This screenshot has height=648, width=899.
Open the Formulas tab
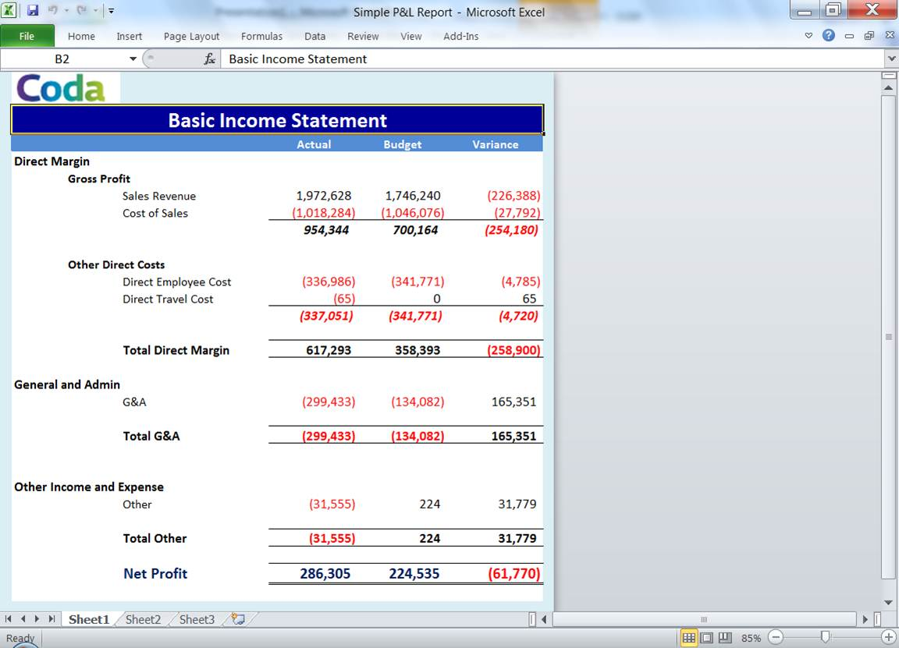pos(261,36)
